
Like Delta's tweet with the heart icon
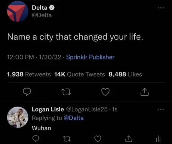click(106, 92)
